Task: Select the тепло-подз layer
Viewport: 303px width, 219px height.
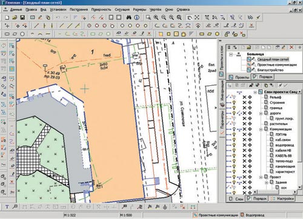Action: coord(284,161)
